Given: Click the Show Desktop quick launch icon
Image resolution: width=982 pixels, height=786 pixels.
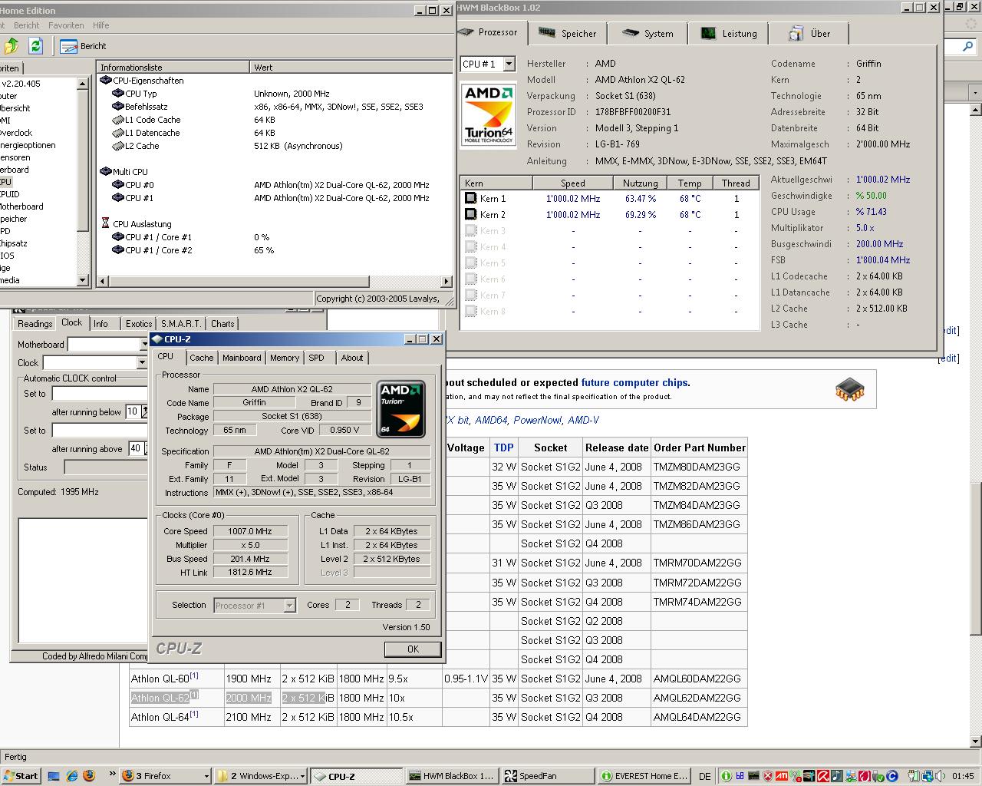Looking at the screenshot, I should point(54,776).
